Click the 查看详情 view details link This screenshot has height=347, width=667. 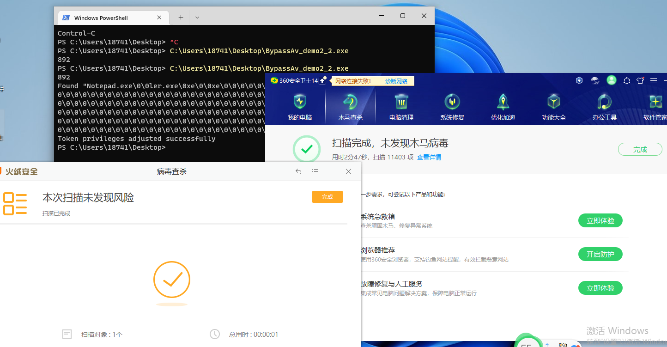click(x=429, y=157)
